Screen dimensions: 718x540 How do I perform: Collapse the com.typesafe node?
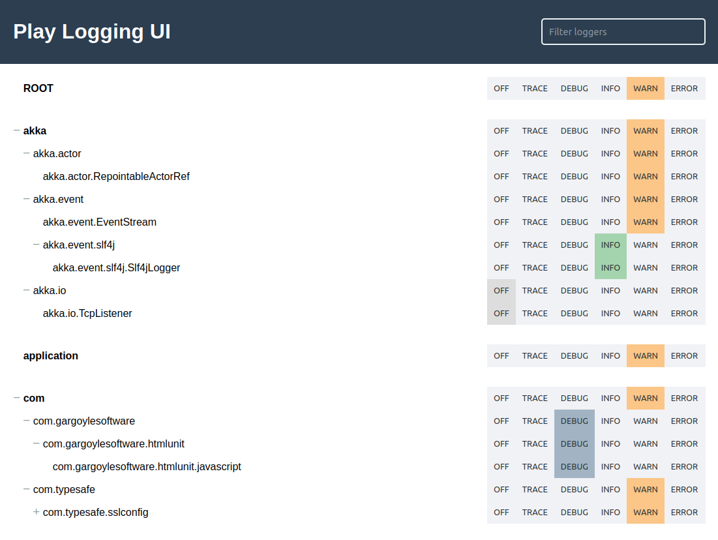[27, 489]
